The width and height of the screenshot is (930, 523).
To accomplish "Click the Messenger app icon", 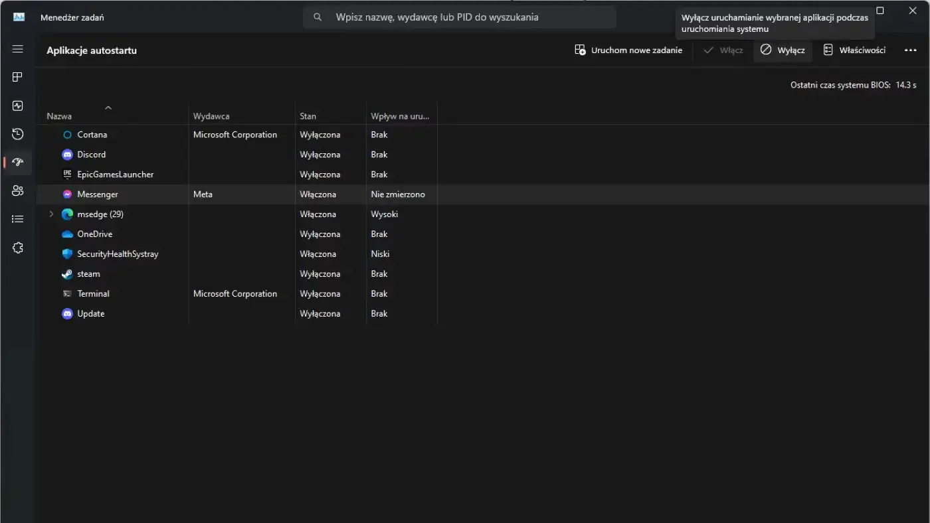I will tap(67, 194).
